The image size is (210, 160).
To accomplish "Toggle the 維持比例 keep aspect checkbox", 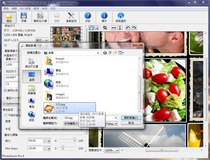I will click(x=5, y=90).
